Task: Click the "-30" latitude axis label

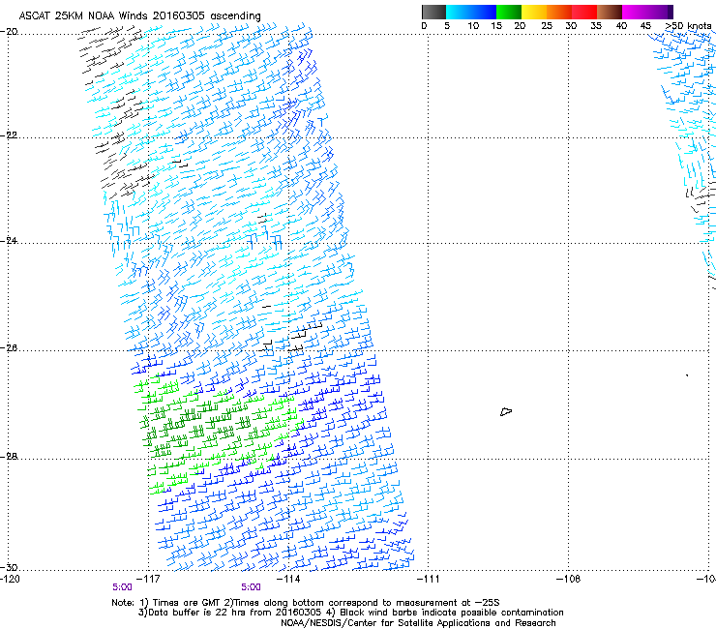Action: (9, 567)
